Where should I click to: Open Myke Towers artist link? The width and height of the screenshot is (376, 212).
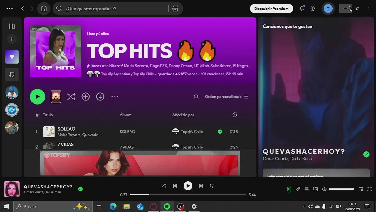(x=69, y=135)
